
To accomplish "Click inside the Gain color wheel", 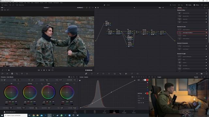I will pyautogui.click(x=48, y=92).
